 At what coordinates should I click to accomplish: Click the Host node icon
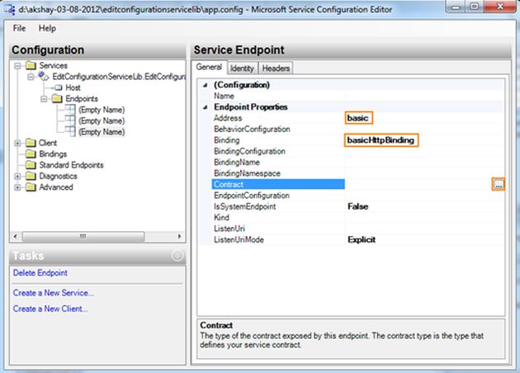[59, 87]
